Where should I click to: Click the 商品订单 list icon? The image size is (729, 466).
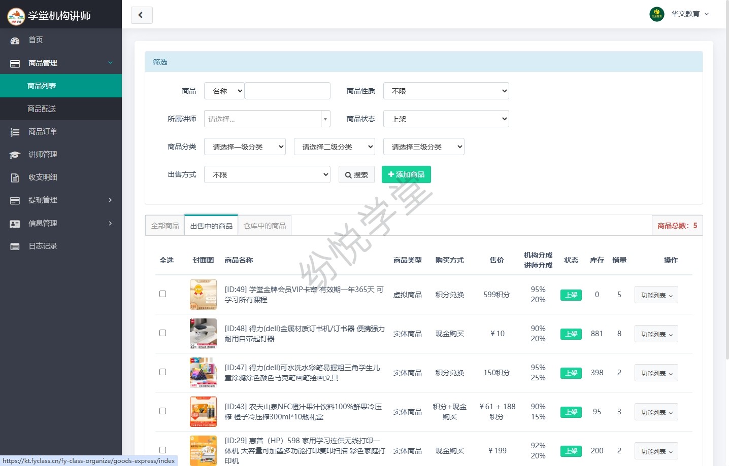pos(15,132)
